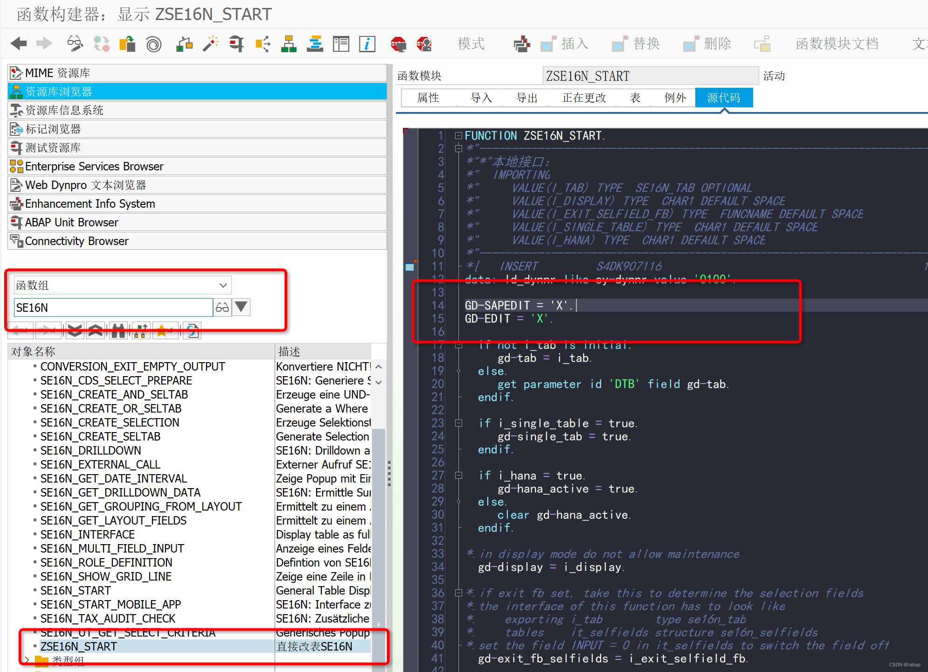The width and height of the screenshot is (928, 672).
Task: Click the Activate magic wand icon
Action: click(211, 44)
